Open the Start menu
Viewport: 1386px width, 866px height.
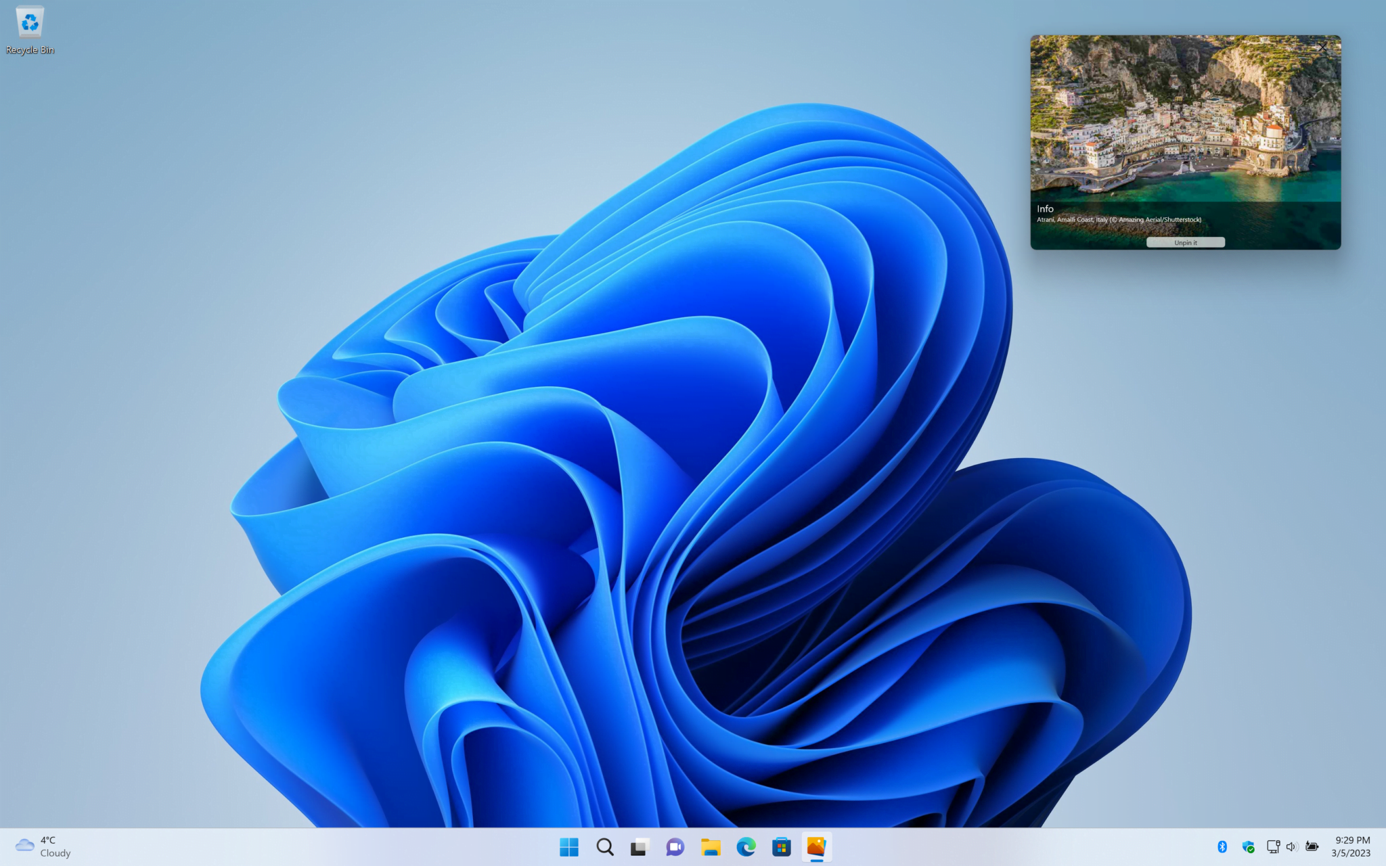pyautogui.click(x=569, y=846)
